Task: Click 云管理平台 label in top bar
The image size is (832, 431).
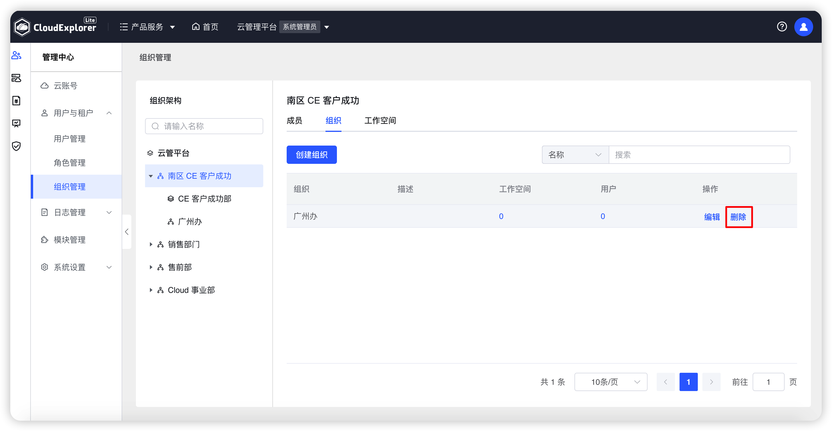Action: click(257, 27)
